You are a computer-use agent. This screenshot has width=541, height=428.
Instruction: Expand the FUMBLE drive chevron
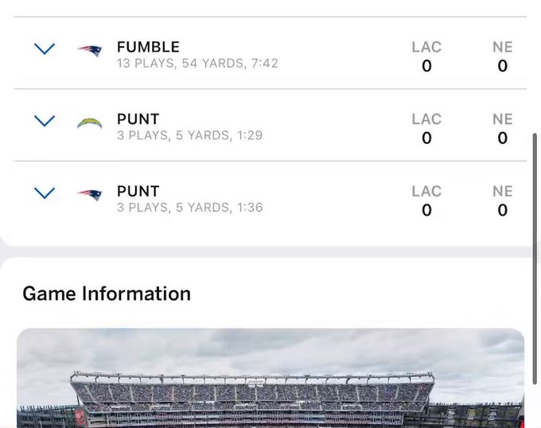click(45, 49)
